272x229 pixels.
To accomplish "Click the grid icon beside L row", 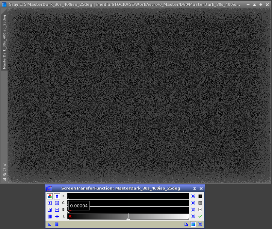I will [50, 216].
